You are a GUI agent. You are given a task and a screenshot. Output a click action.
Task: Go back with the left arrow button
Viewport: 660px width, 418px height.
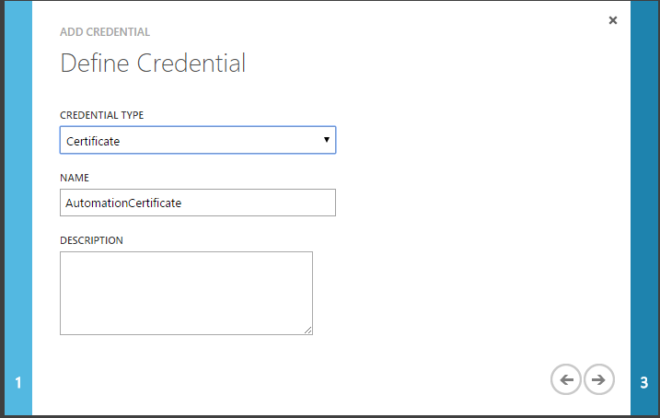click(x=566, y=379)
